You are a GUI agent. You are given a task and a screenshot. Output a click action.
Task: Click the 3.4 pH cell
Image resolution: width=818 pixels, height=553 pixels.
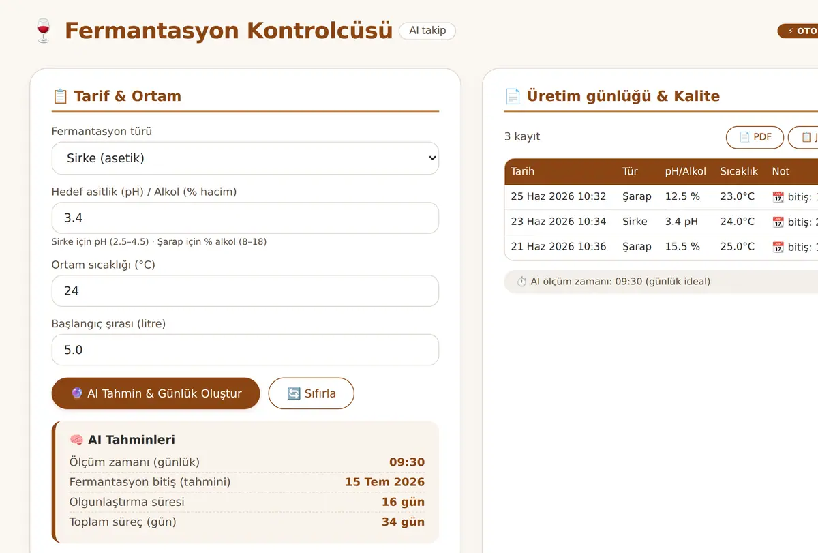tap(682, 222)
